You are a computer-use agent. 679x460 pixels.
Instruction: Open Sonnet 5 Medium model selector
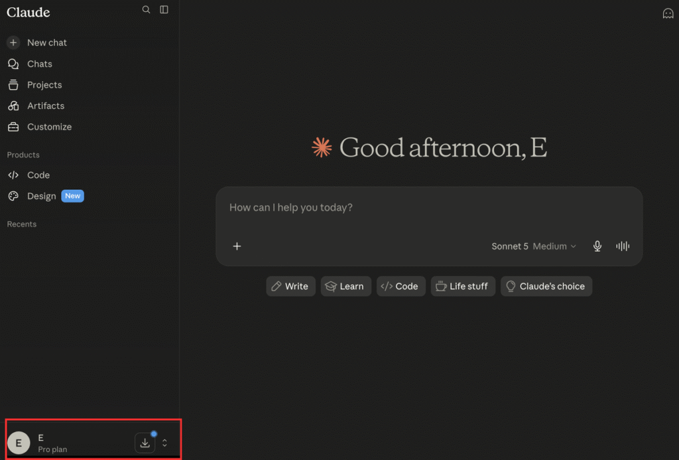coord(534,246)
